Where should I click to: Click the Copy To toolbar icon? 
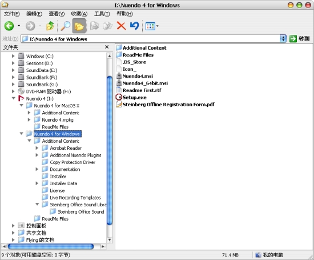pyautogui.click(x=107, y=26)
